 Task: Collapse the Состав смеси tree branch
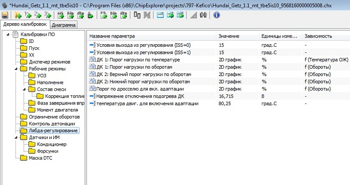(24, 89)
